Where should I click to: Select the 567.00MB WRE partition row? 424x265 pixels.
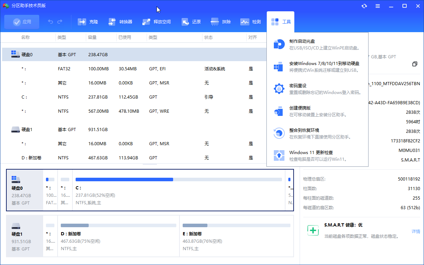click(134, 111)
